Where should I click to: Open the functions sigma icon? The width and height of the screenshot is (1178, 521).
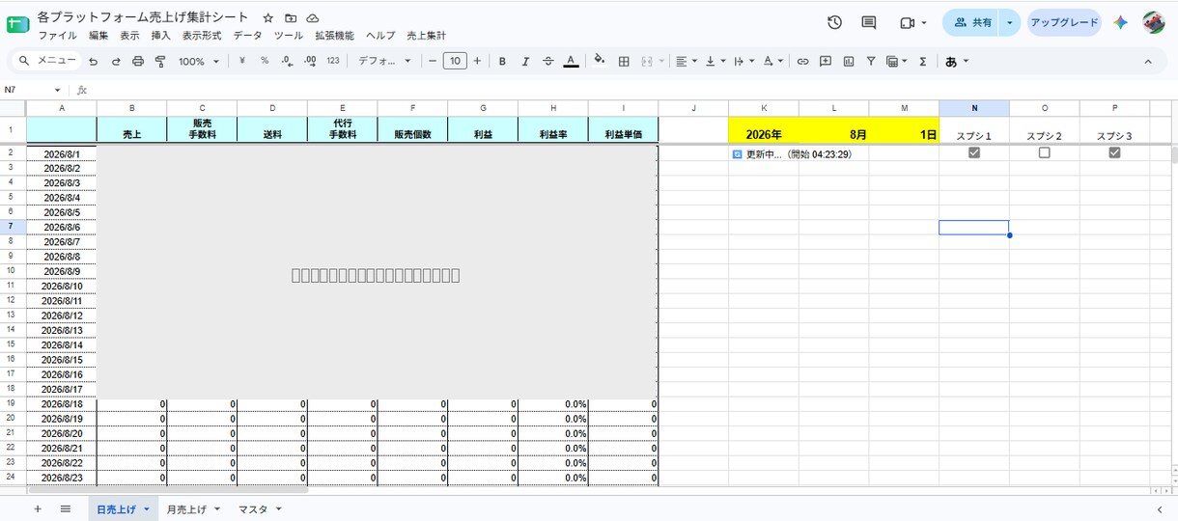pos(923,61)
